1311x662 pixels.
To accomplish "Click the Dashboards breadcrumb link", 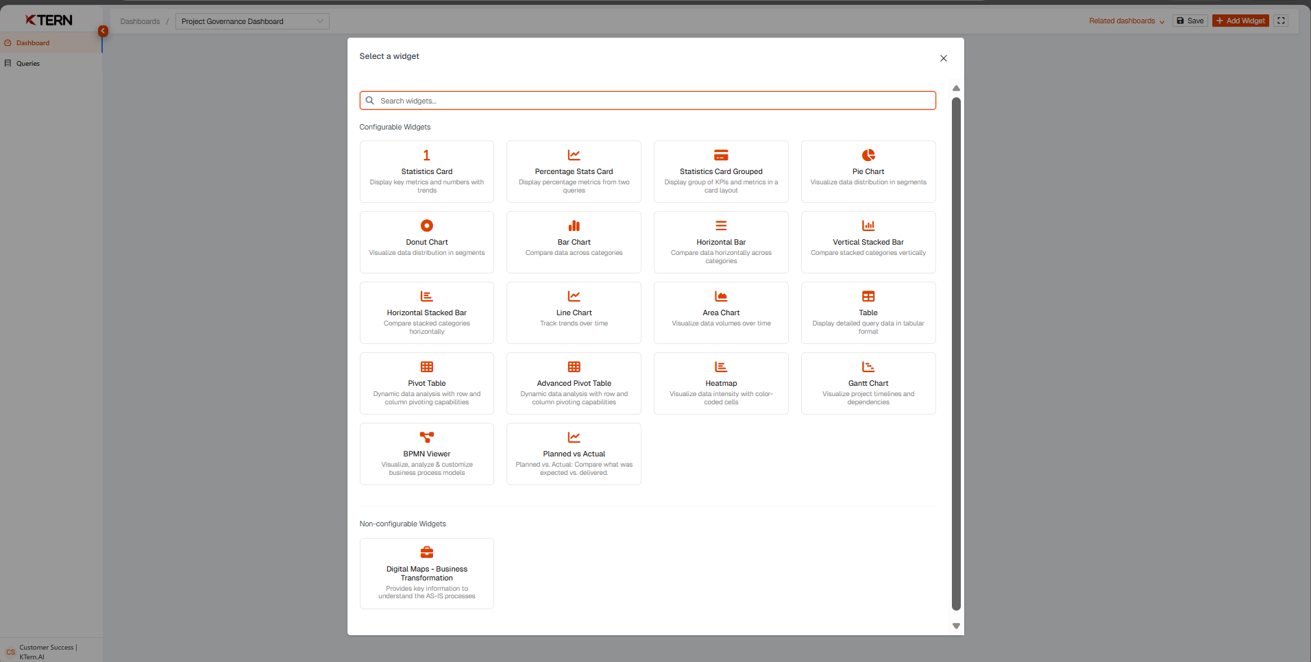I will (x=140, y=22).
